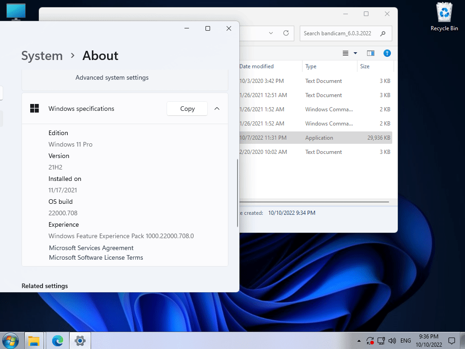Launch Microsoft Edge from the taskbar
The width and height of the screenshot is (465, 349).
click(x=58, y=341)
